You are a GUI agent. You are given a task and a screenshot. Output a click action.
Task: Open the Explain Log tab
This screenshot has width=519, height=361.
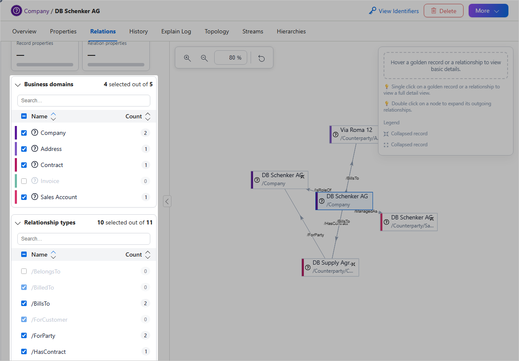(176, 31)
